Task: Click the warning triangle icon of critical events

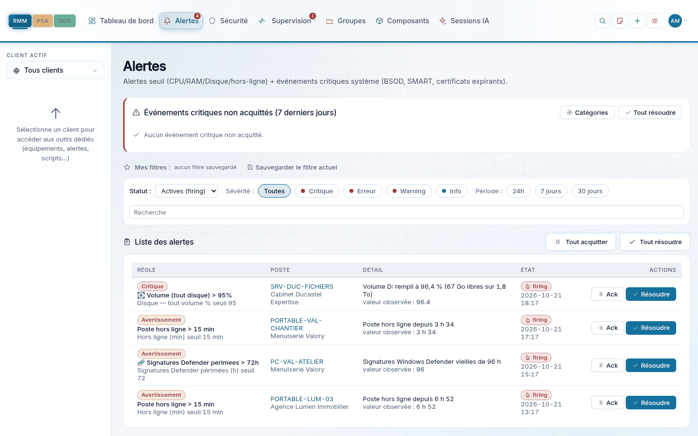Action: click(136, 112)
